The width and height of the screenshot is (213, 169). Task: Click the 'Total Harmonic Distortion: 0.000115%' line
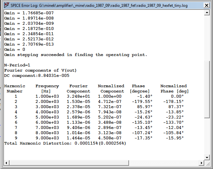[65, 143]
